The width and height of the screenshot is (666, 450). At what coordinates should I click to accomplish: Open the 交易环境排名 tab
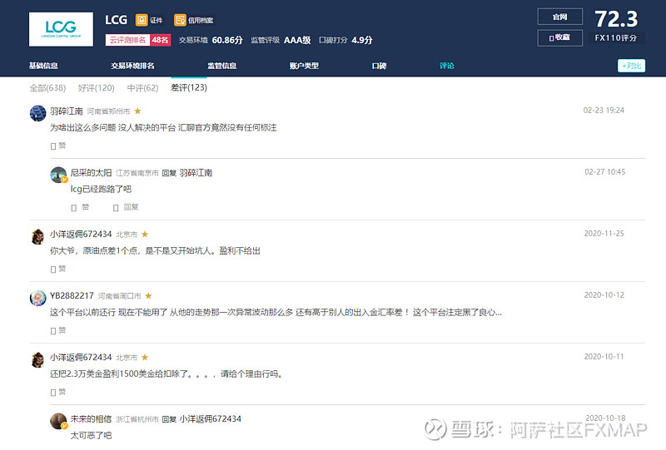[132, 66]
